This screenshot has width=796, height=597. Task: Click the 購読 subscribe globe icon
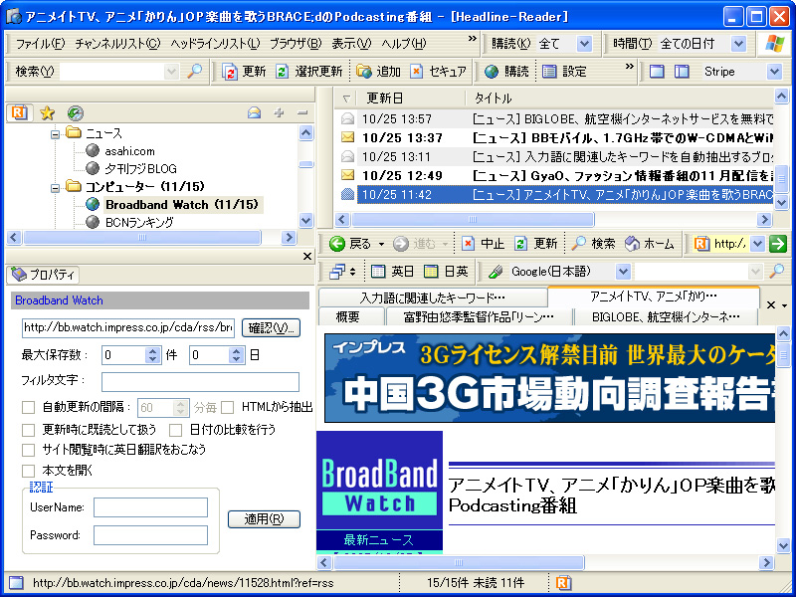click(x=491, y=73)
